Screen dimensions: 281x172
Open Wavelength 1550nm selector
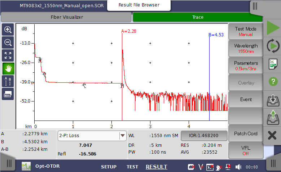(x=246, y=48)
